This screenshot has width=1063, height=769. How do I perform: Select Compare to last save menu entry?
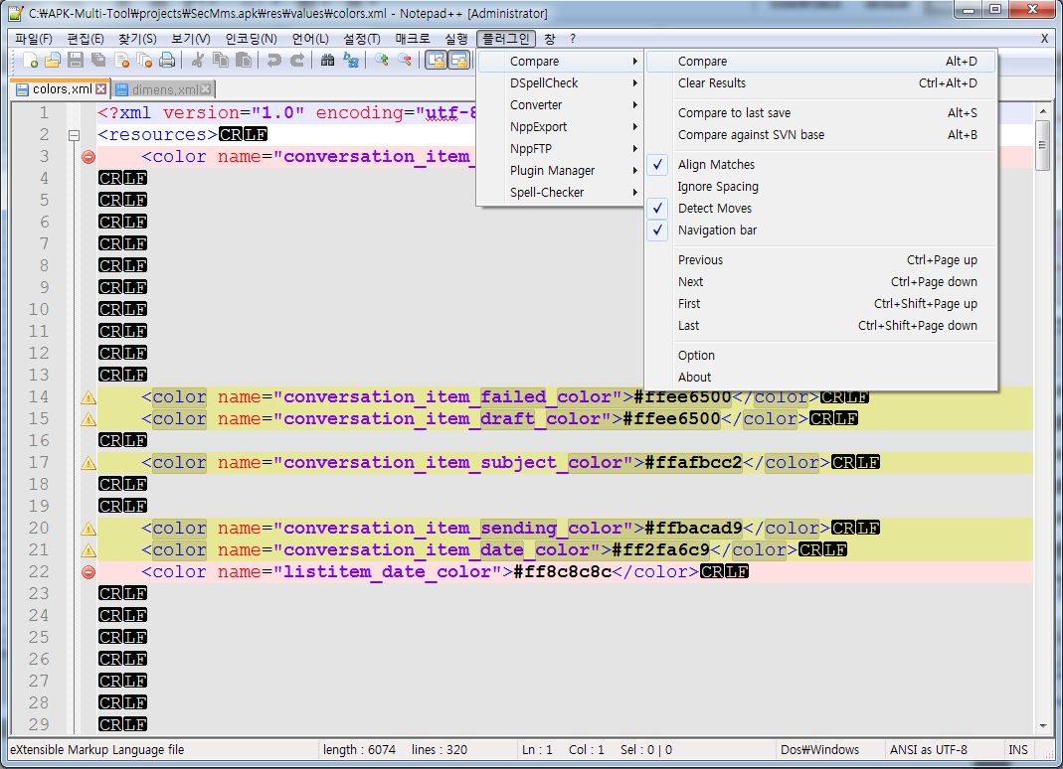click(734, 113)
